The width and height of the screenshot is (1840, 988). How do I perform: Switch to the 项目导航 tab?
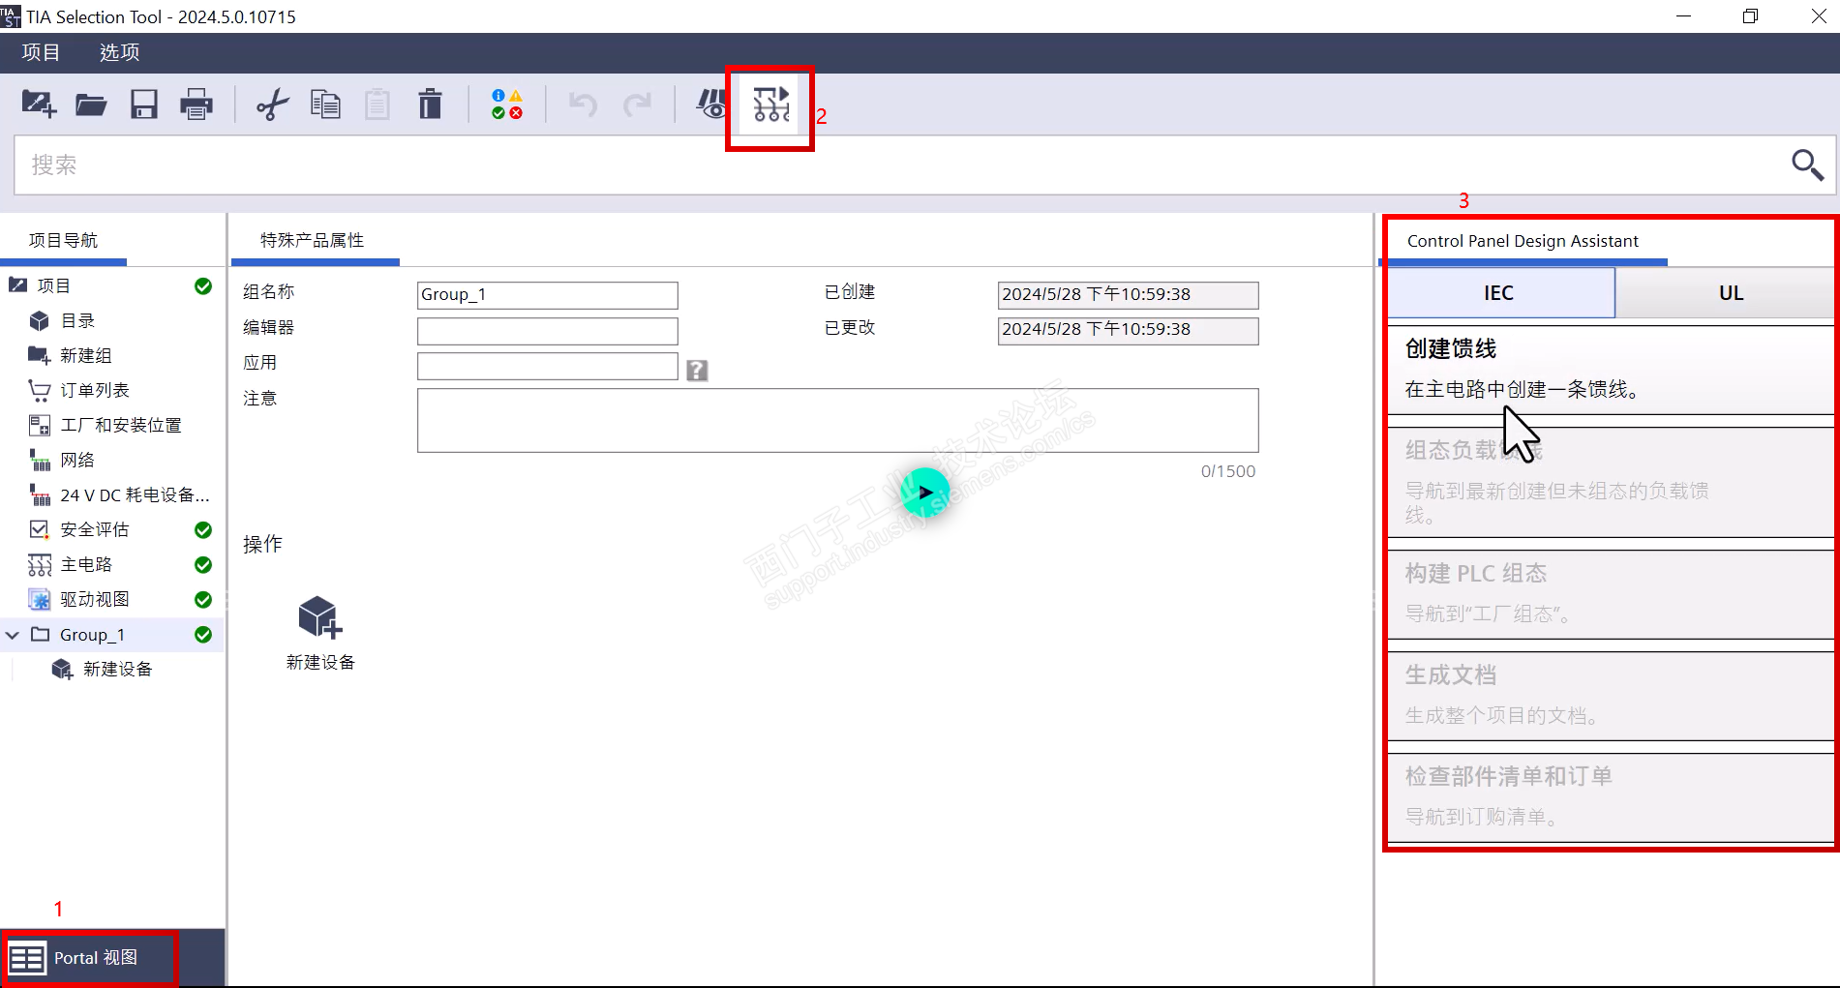click(63, 240)
